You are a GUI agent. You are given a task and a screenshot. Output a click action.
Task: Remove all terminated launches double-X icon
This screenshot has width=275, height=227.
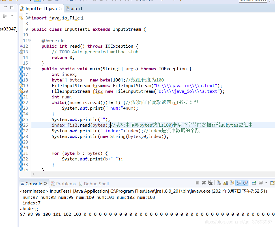[x=210, y=183]
